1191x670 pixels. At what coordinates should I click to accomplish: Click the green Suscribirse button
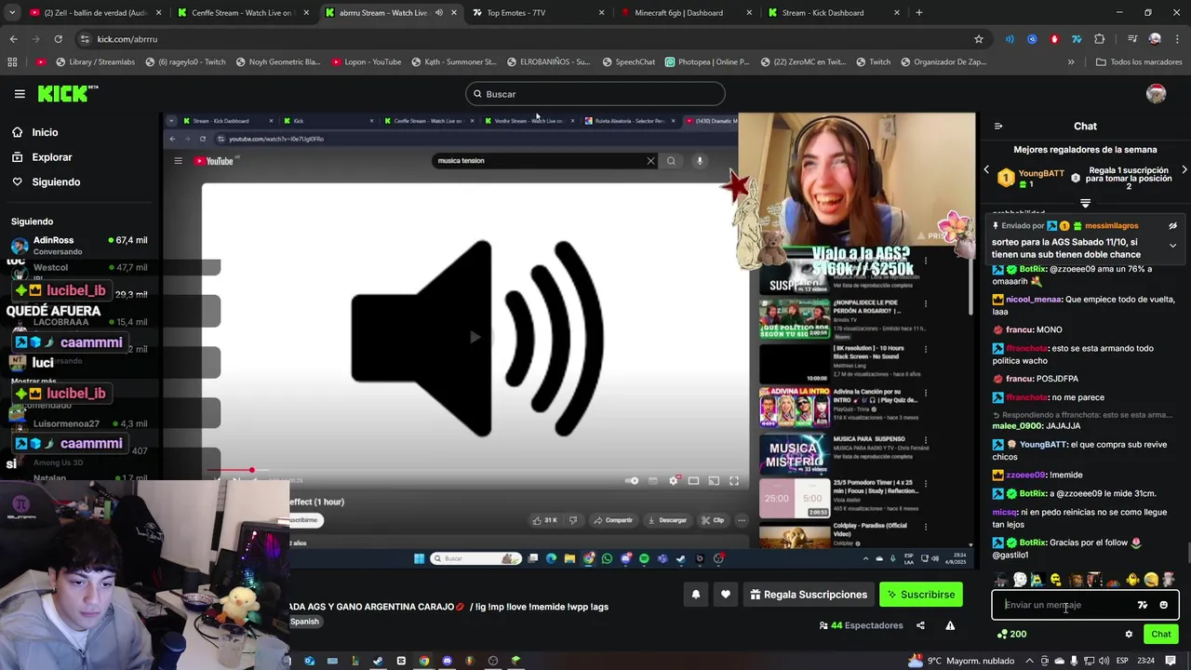click(x=921, y=595)
